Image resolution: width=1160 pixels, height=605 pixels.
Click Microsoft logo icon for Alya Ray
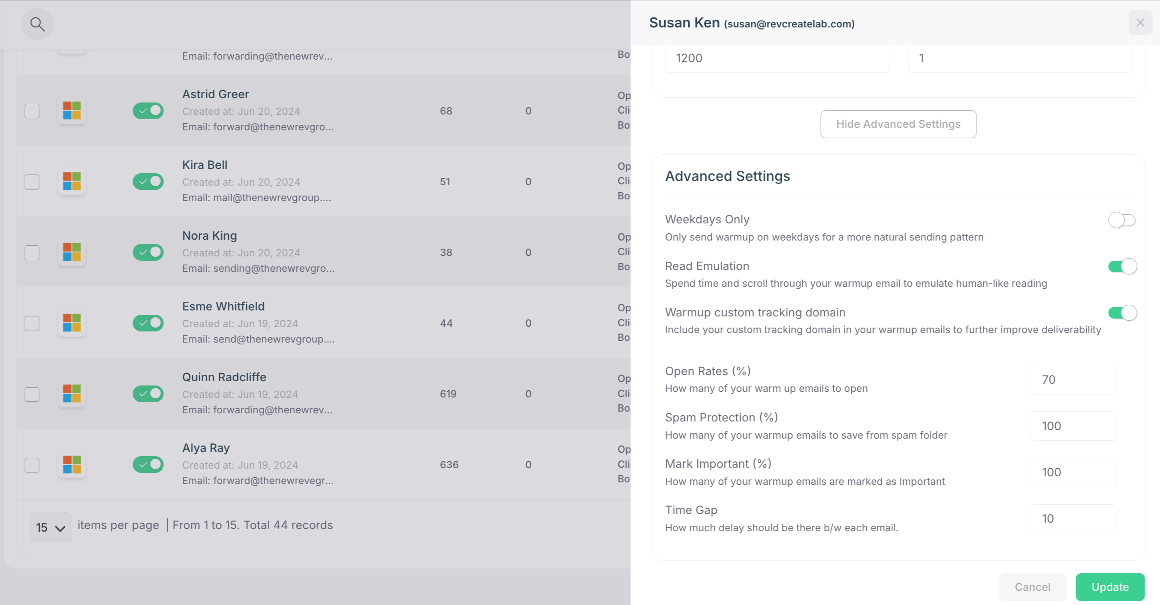pyautogui.click(x=72, y=464)
